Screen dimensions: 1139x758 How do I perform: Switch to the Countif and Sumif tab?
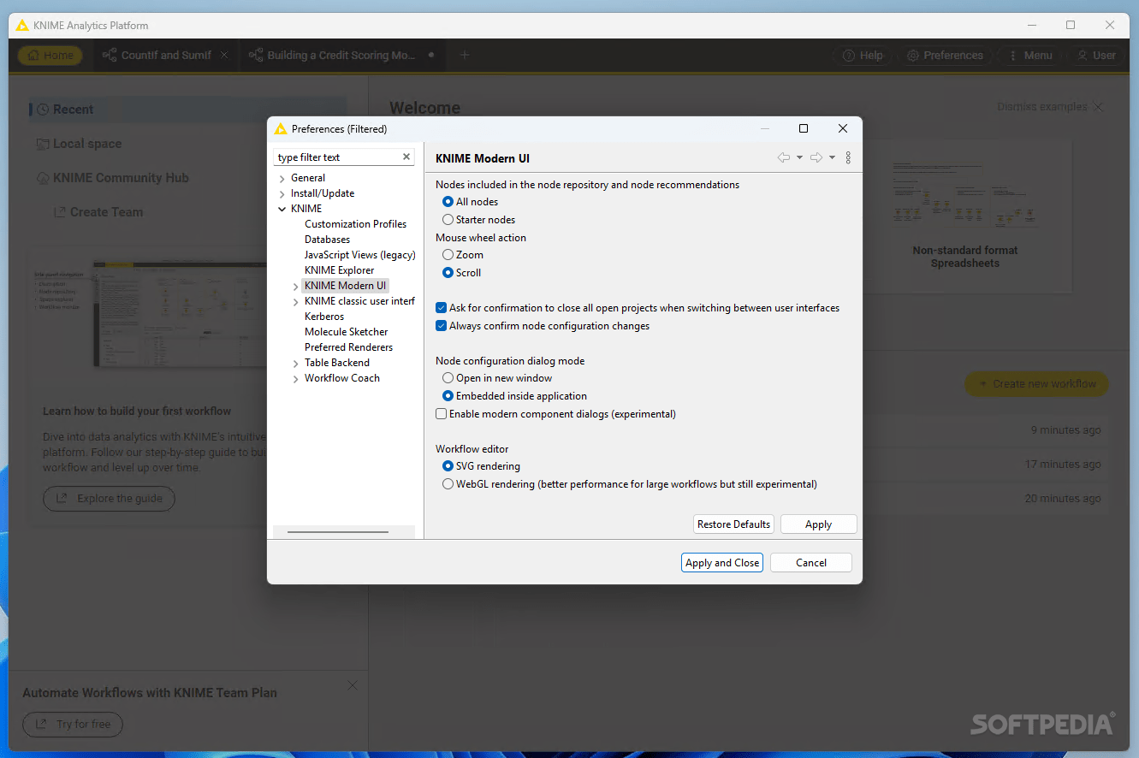click(164, 55)
